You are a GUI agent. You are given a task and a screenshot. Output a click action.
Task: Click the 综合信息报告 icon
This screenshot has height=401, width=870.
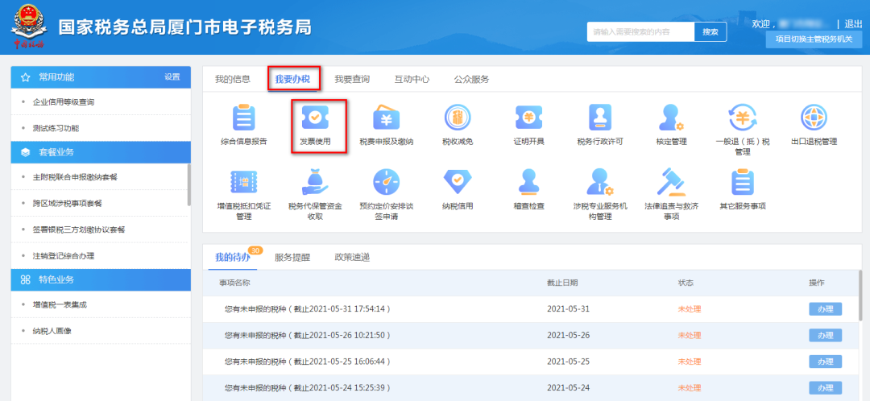[242, 119]
